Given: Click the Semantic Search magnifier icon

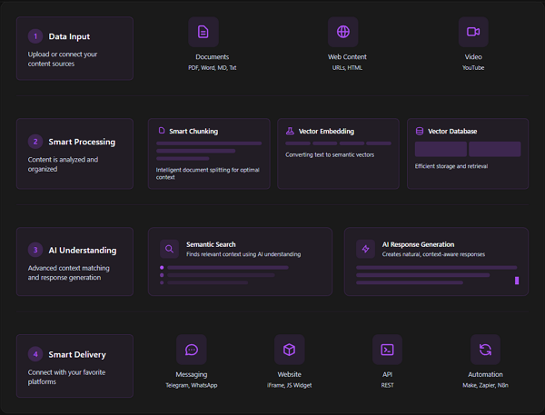Looking at the screenshot, I should point(169,249).
